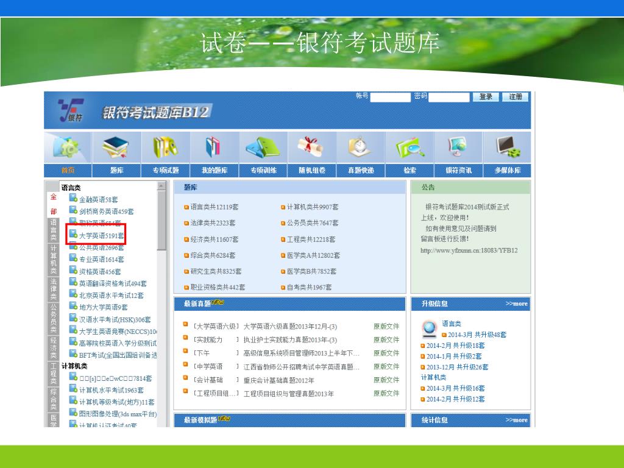Click the 帐号 account input field
This screenshot has height=468, width=624.
coord(390,97)
